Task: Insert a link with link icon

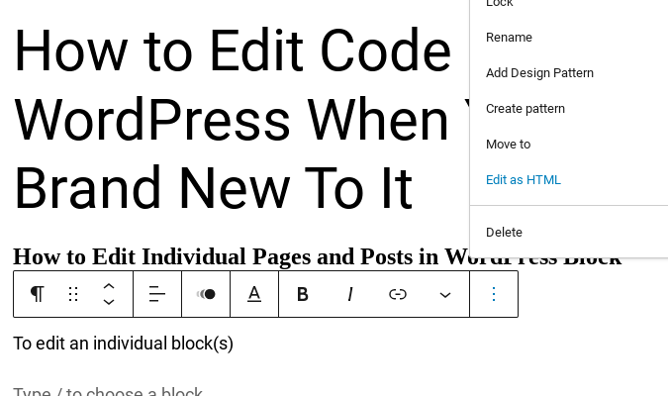Action: point(398,294)
